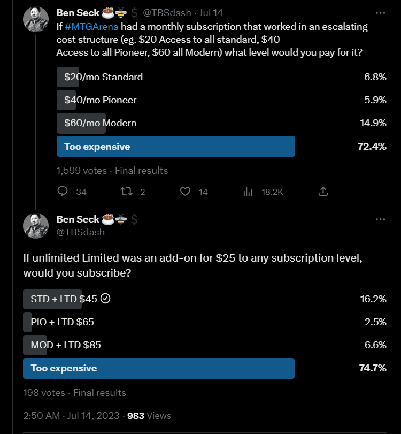This screenshot has height=434, width=401.
Task: Select the "$60/mo Modern" poll option
Action: (100, 123)
